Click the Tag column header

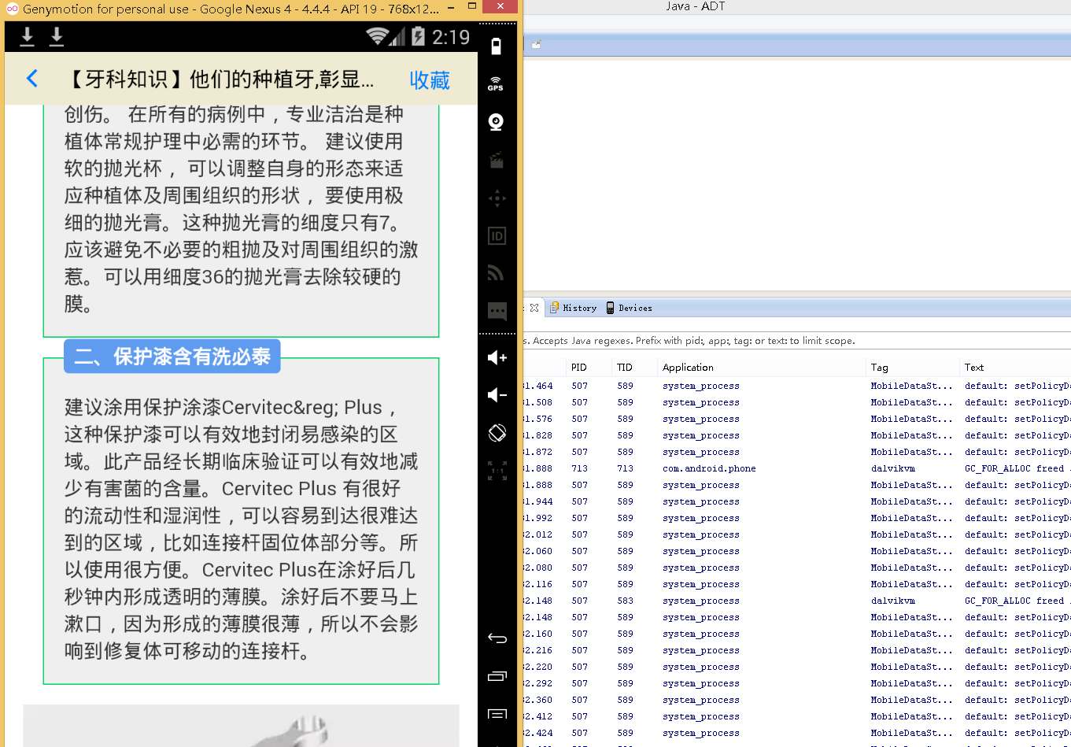point(879,368)
